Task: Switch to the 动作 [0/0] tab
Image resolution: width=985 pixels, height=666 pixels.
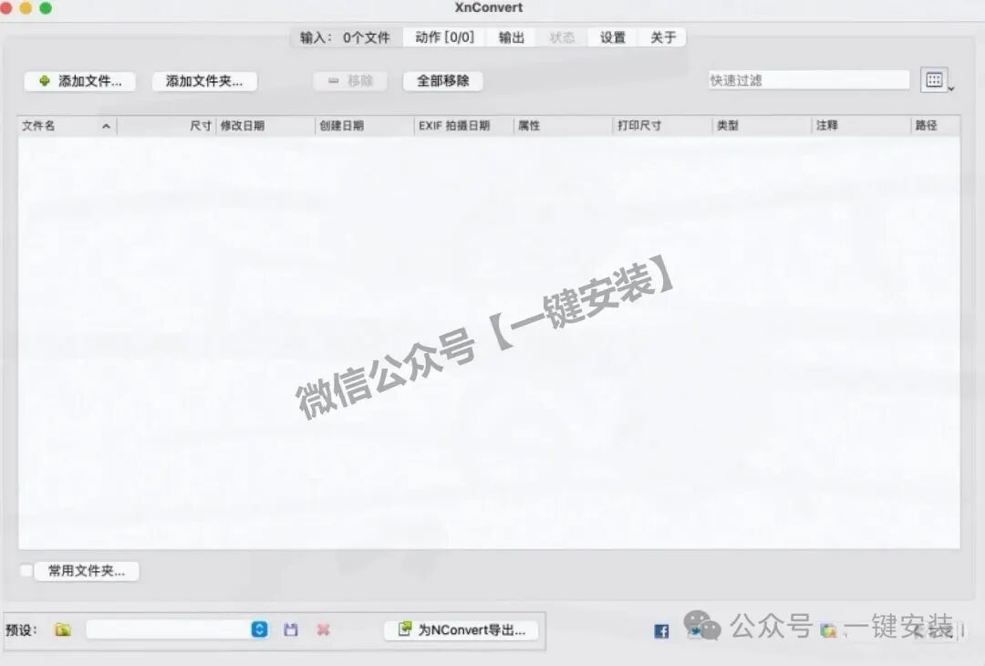Action: coord(445,37)
